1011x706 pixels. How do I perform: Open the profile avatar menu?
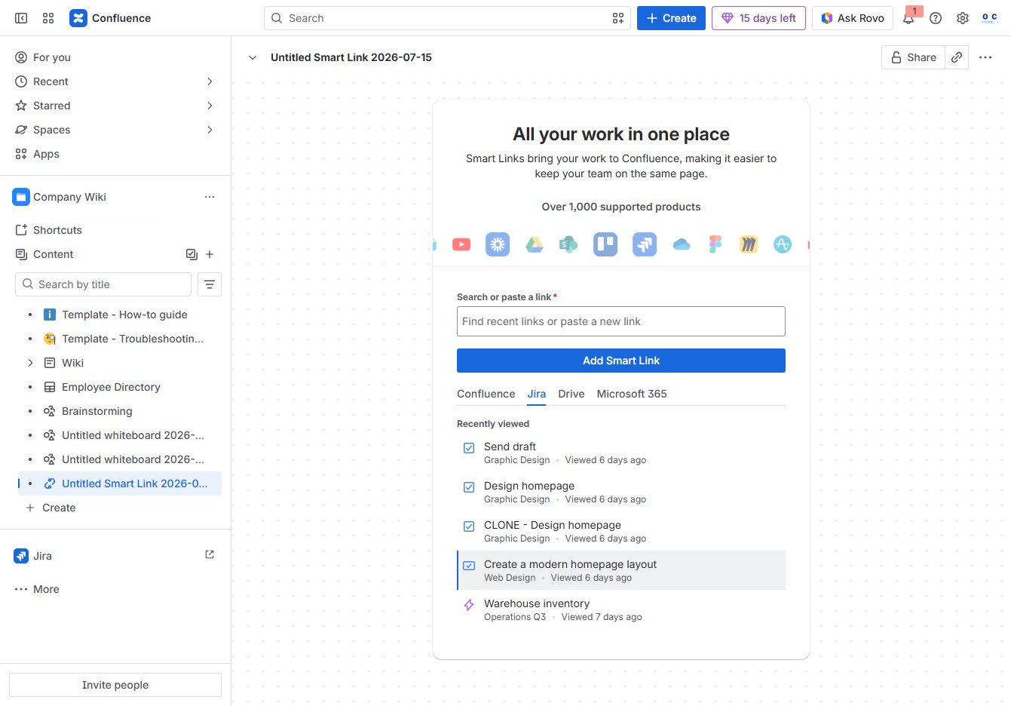tap(989, 18)
